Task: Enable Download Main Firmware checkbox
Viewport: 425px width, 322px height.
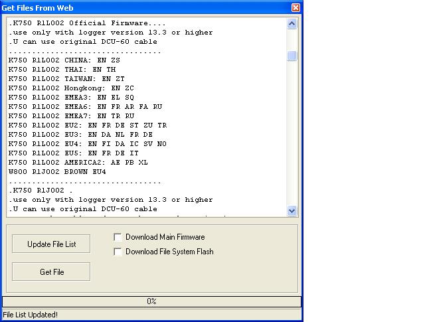Action: point(118,237)
